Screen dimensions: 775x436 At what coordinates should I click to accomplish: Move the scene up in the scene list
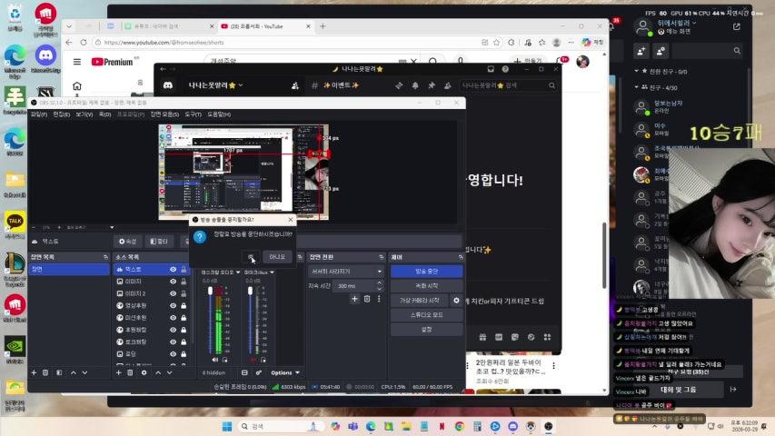pyautogui.click(x=74, y=372)
